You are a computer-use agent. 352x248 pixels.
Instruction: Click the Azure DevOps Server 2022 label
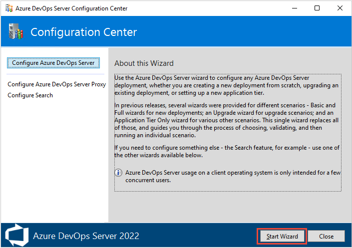[x=86, y=236]
